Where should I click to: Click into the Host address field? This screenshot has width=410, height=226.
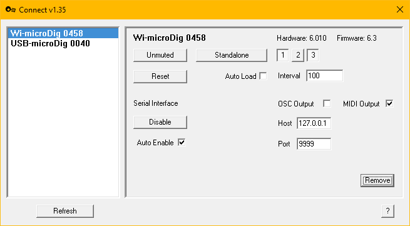[x=314, y=123]
